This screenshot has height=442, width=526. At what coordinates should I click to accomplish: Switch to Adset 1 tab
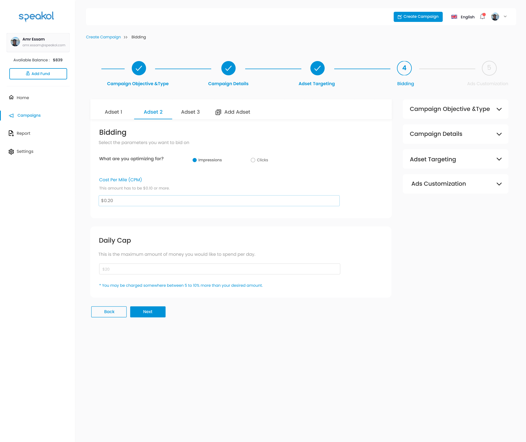[x=114, y=112]
